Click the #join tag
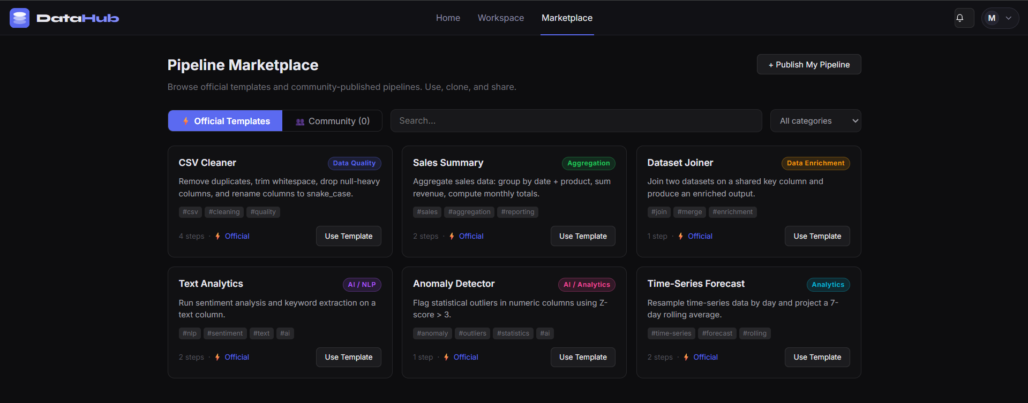1028x403 pixels. coord(659,212)
